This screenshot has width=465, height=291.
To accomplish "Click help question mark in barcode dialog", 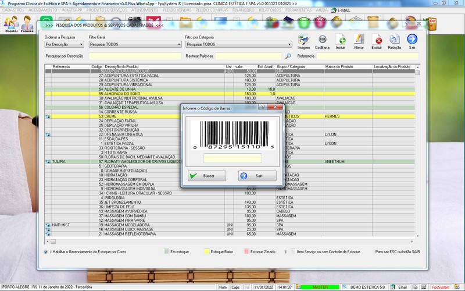I will coord(263,107).
